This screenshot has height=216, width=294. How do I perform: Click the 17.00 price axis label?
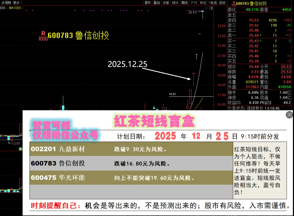click(x=221, y=95)
